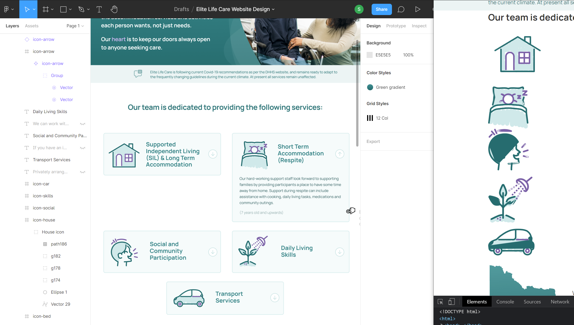Click the car icon in browser preview
Image resolution: width=574 pixels, height=325 pixels.
[511, 242]
